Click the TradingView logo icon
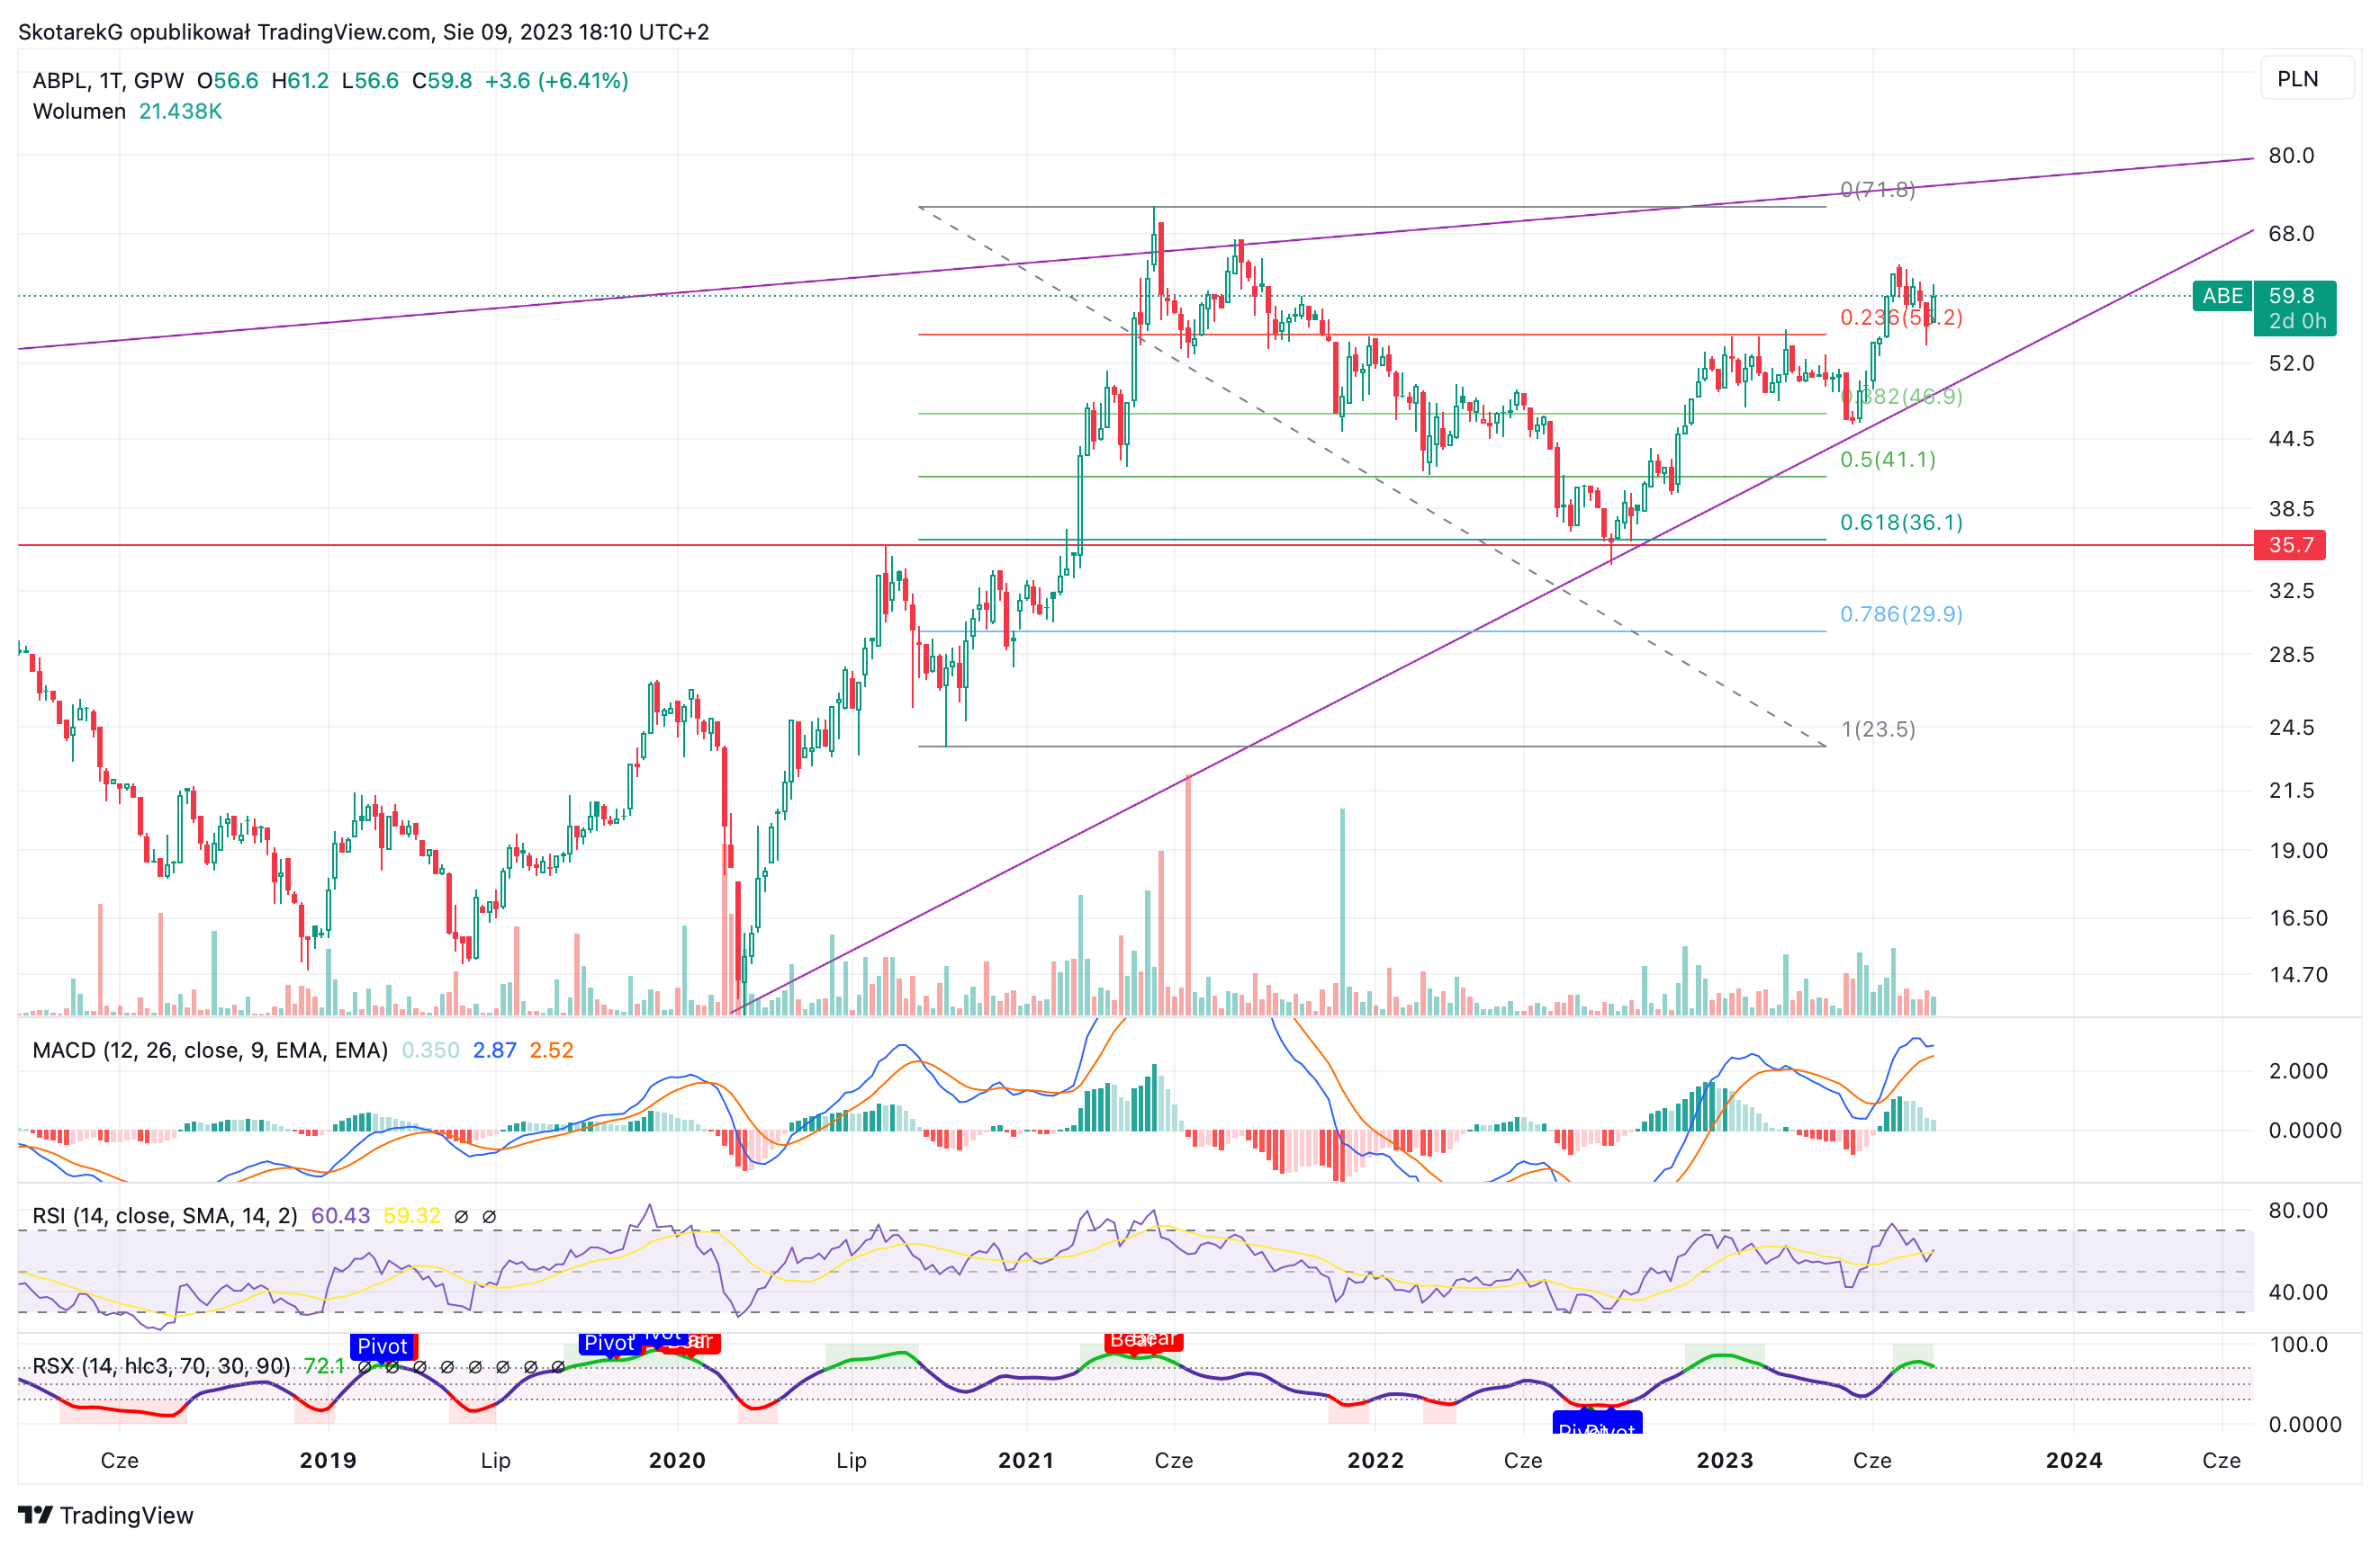This screenshot has height=1547, width=2380. pyautogui.click(x=35, y=1515)
